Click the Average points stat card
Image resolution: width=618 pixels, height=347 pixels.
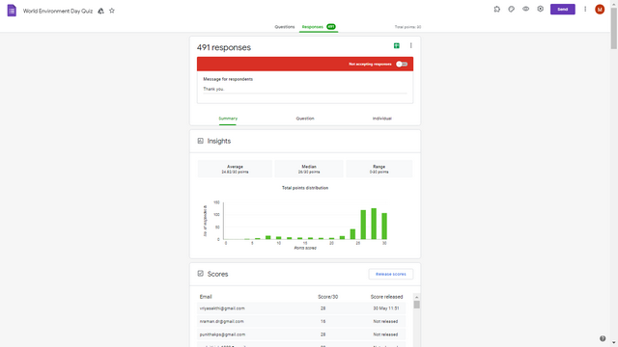(x=235, y=169)
